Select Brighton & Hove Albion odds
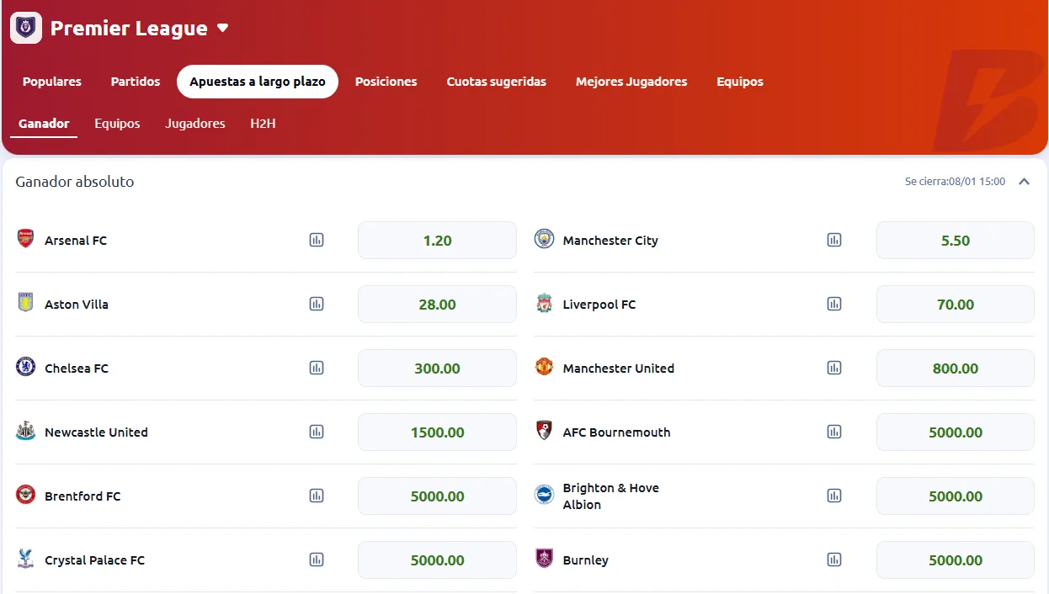The width and height of the screenshot is (1049, 594). tap(955, 496)
